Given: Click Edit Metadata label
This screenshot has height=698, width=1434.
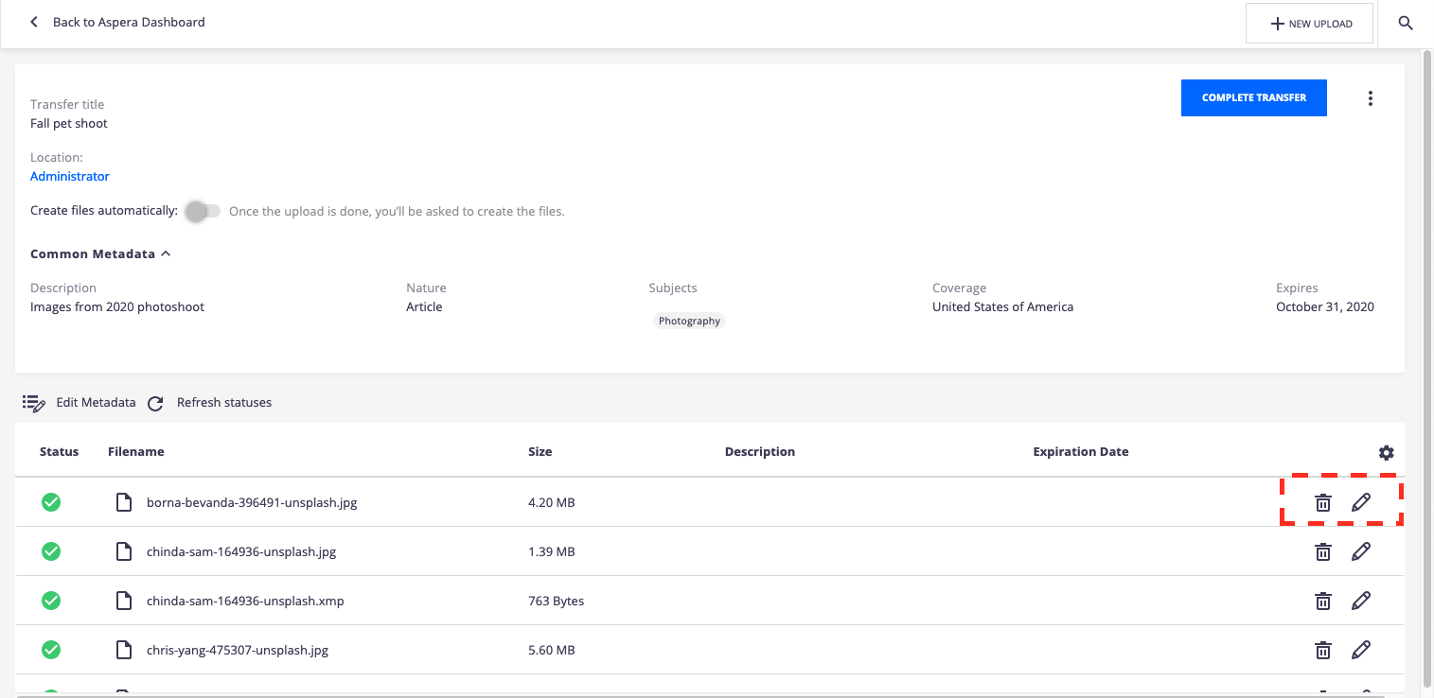Looking at the screenshot, I should [96, 403].
